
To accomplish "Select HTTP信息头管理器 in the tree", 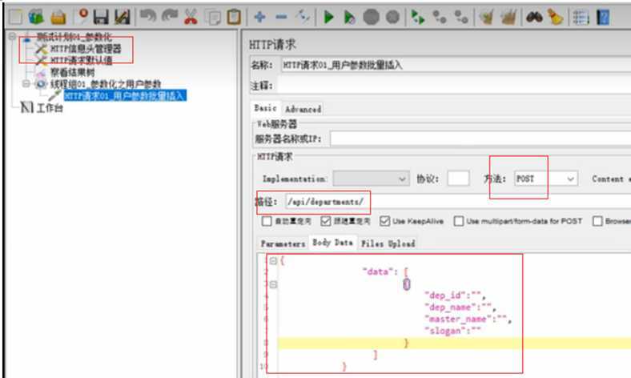I will tap(86, 49).
